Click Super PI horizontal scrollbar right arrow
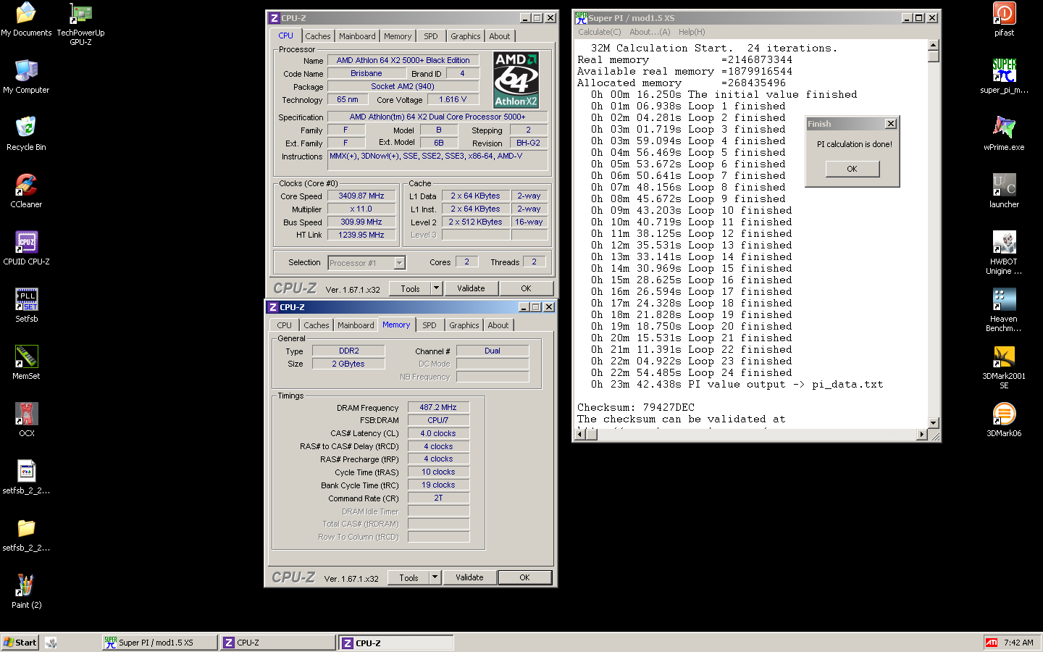 pos(922,435)
